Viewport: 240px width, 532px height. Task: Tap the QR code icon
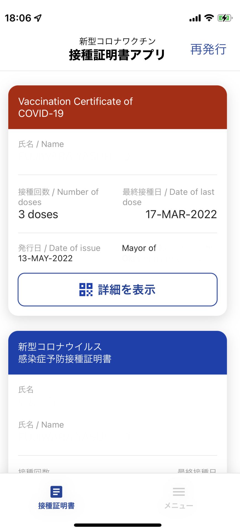86,290
